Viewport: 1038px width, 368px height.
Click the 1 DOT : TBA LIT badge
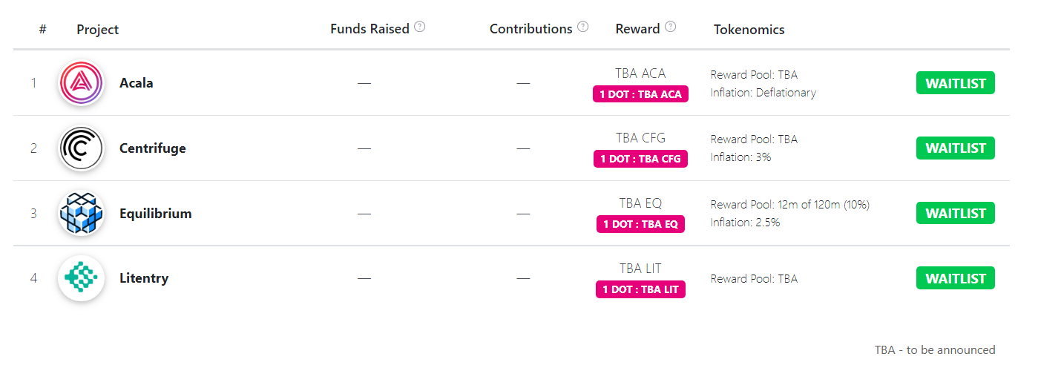pyautogui.click(x=641, y=289)
